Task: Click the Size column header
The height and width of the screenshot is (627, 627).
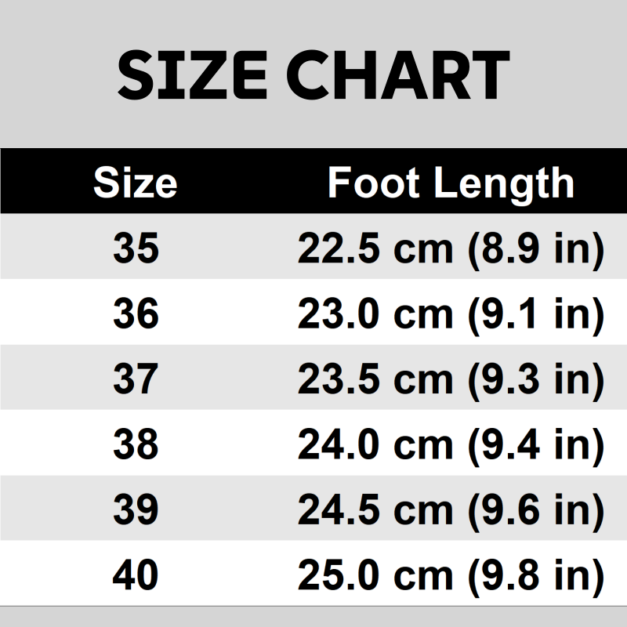Action: point(135,183)
